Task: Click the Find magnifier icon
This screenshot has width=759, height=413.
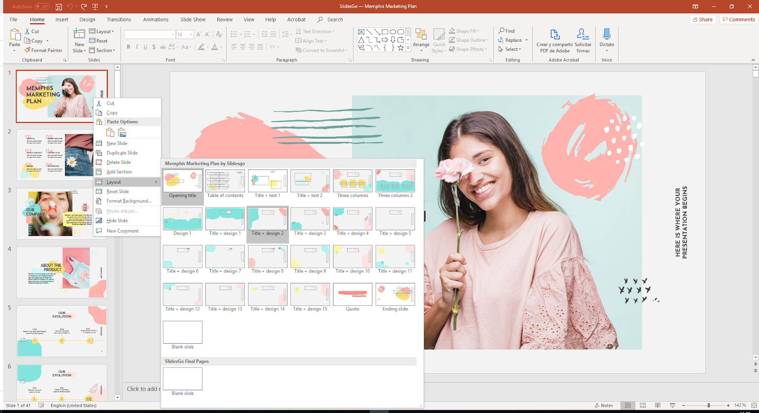Action: (x=501, y=31)
